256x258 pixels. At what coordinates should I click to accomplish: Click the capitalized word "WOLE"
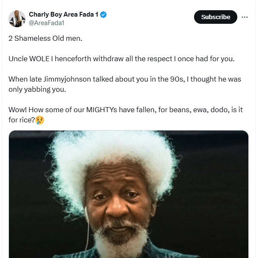click(x=39, y=59)
